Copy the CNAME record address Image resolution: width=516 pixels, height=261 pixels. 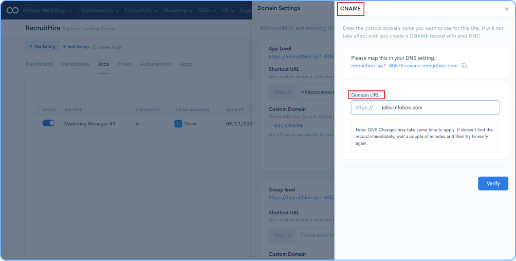click(x=464, y=66)
